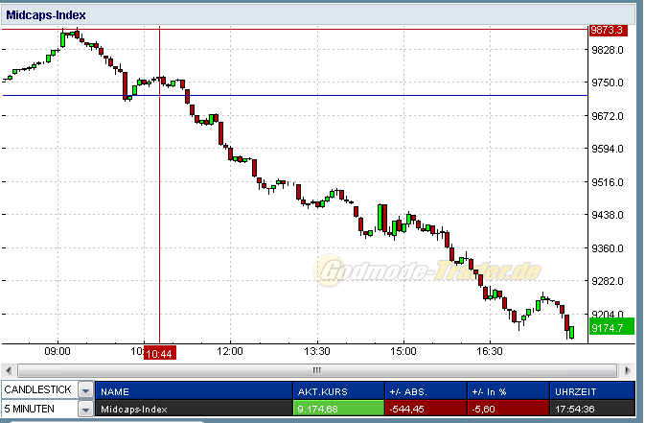The image size is (645, 423).
Task: Click the 9873.3 high price label
Action: click(609, 30)
